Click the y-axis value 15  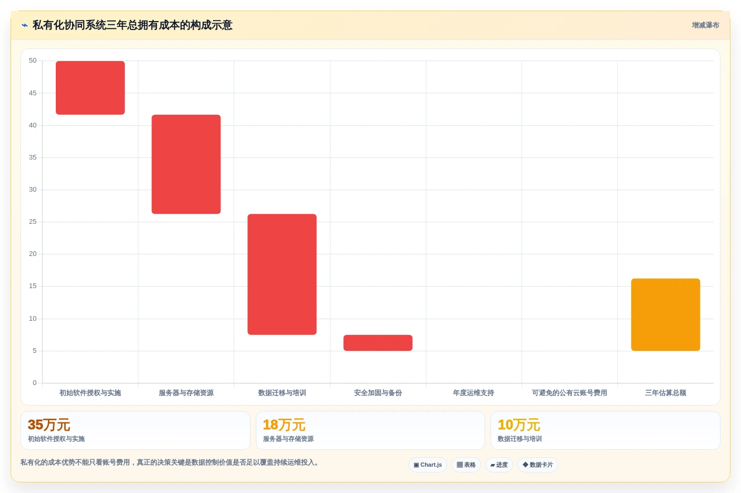[x=33, y=286]
